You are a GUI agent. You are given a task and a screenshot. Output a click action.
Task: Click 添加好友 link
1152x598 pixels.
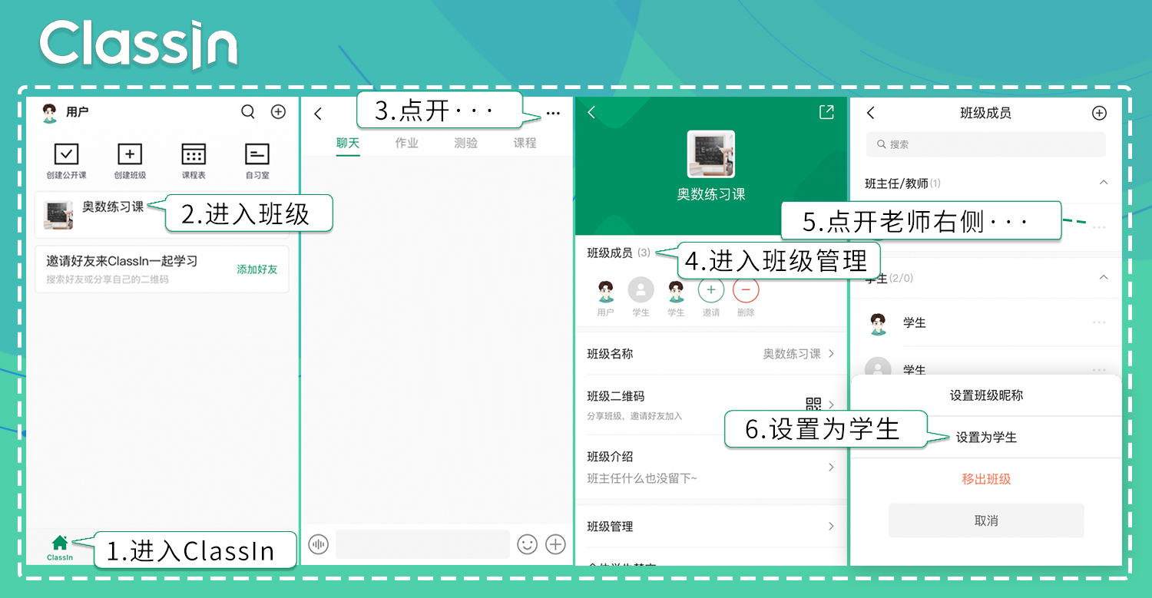pos(257,269)
